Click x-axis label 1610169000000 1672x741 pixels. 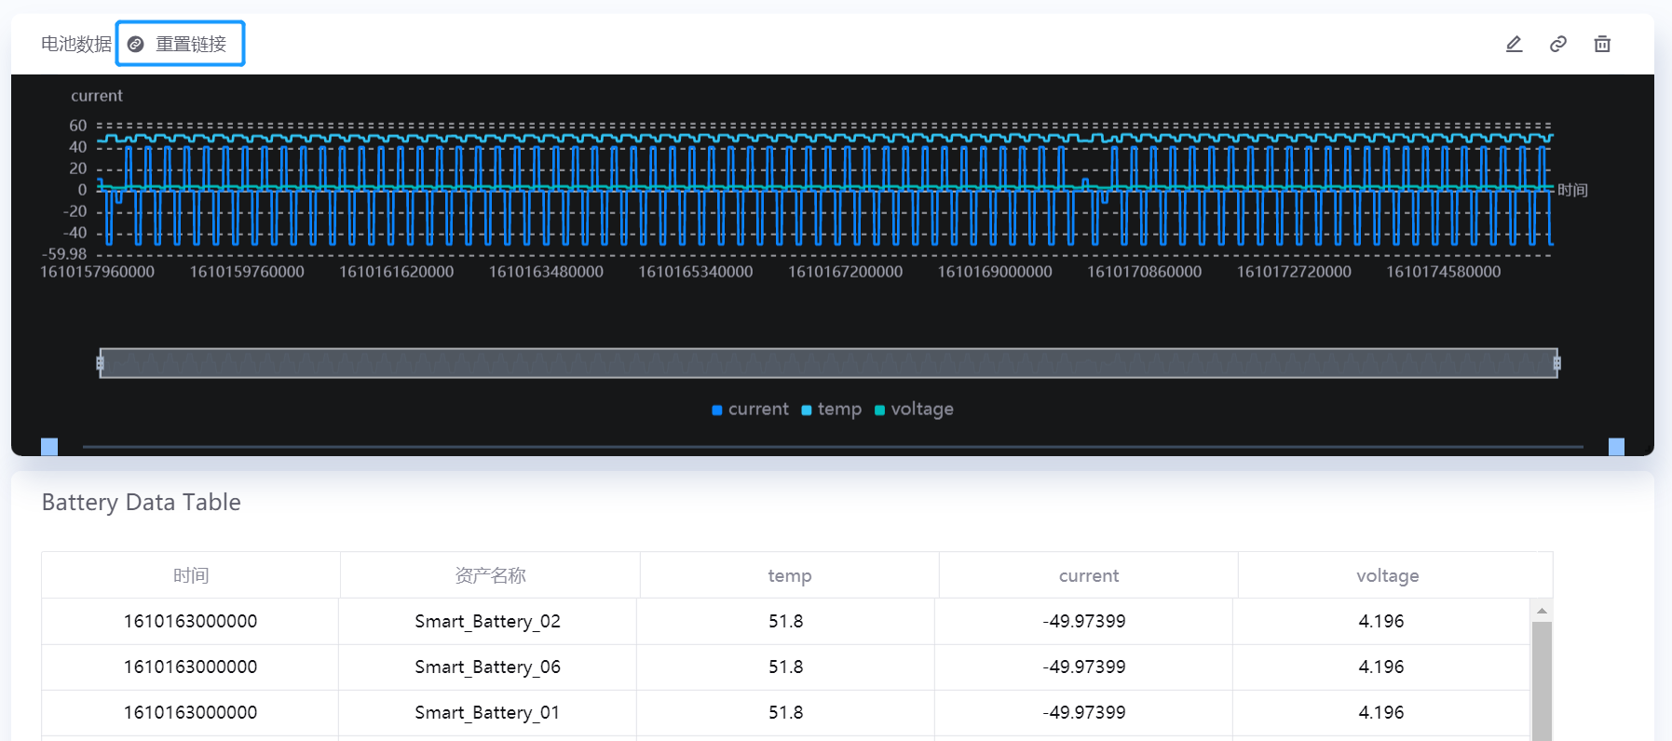pos(995,272)
